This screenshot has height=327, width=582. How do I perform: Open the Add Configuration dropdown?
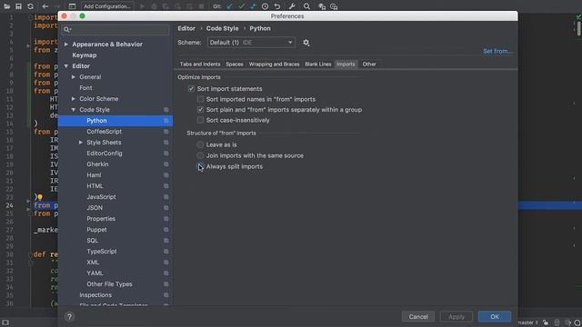click(x=107, y=6)
